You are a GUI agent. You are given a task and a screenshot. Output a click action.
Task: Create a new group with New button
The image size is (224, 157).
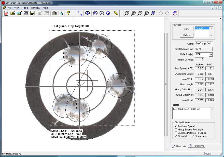[x=187, y=29]
